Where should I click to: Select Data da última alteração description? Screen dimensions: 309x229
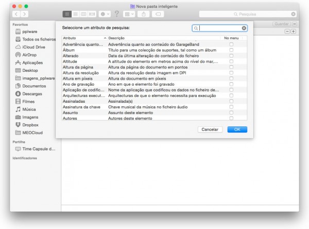[x=153, y=56]
